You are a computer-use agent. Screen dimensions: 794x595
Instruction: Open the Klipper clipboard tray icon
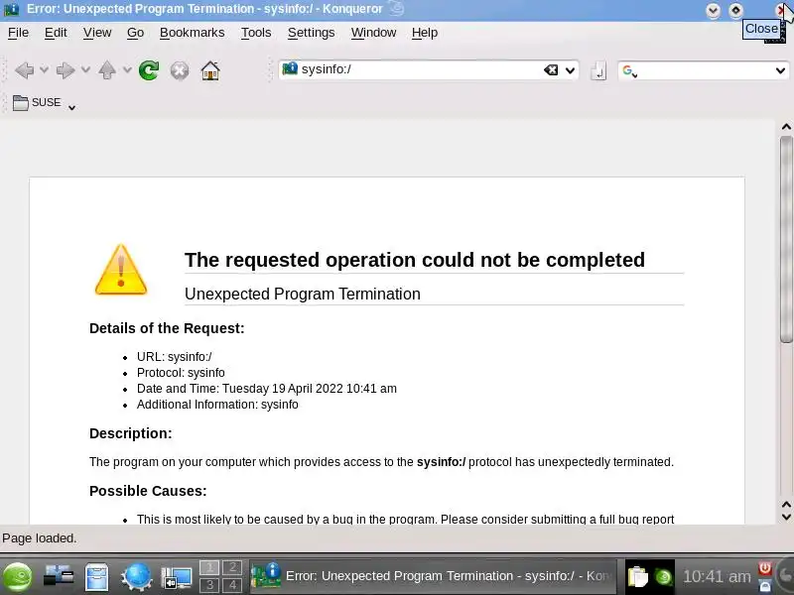pyautogui.click(x=637, y=577)
